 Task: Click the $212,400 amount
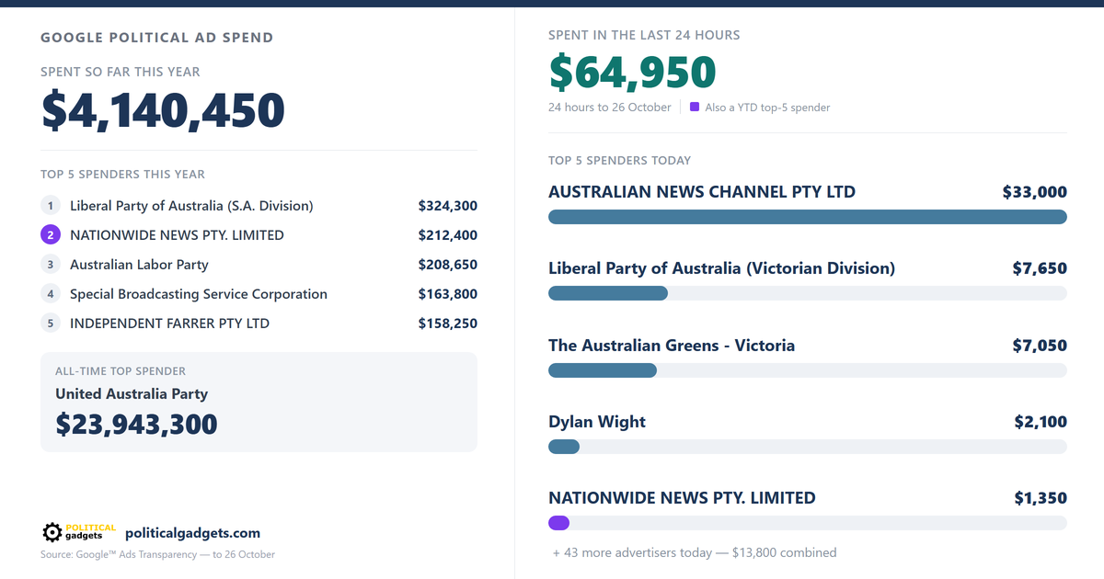[x=448, y=235]
